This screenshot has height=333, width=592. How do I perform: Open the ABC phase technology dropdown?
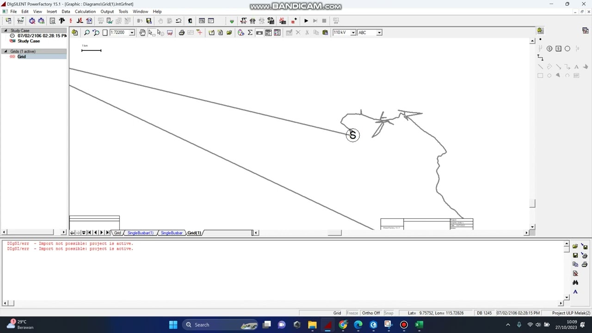coord(379,32)
